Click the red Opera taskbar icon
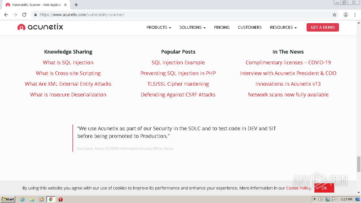 [x=60, y=199]
